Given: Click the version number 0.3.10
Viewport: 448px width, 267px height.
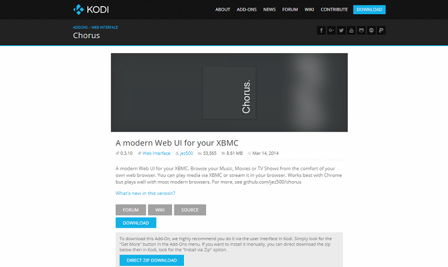Looking at the screenshot, I should pos(126,153).
